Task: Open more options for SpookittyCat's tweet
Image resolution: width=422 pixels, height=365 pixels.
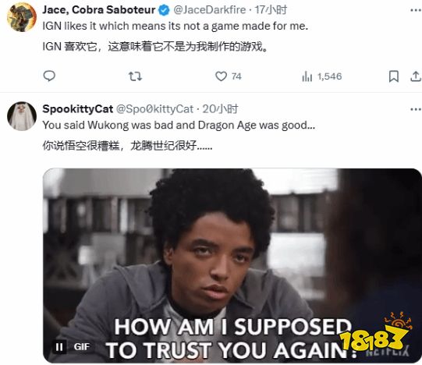Action: 416,109
